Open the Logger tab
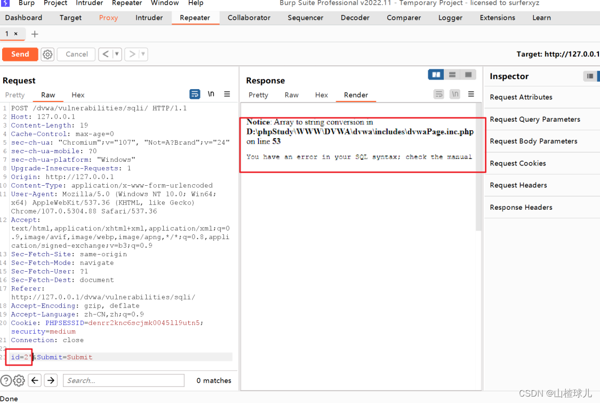Viewport: 600px width, 403px height. (450, 18)
